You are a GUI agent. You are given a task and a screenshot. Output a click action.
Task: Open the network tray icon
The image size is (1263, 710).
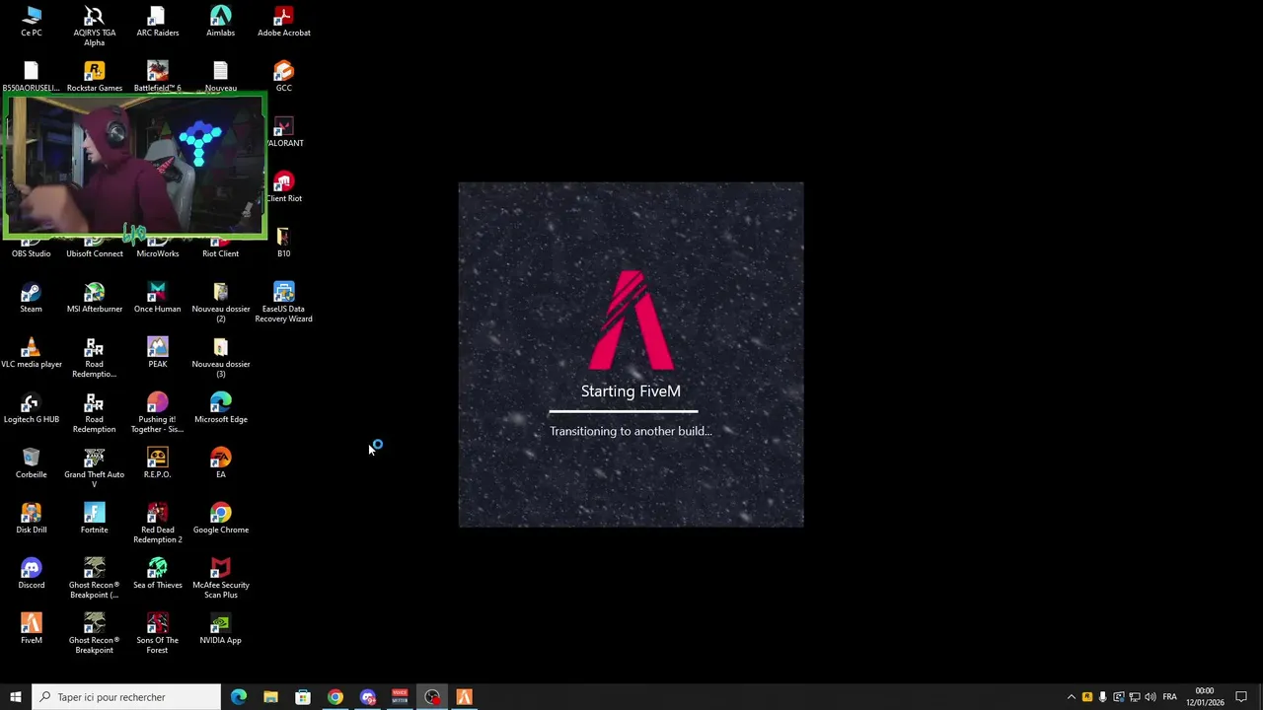1135,697
